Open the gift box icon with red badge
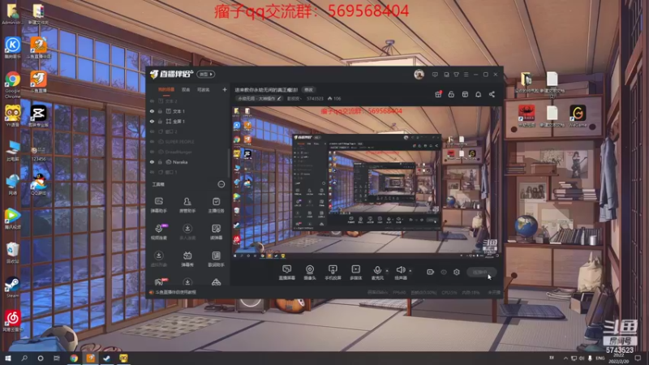This screenshot has height=365, width=649. coord(438,94)
